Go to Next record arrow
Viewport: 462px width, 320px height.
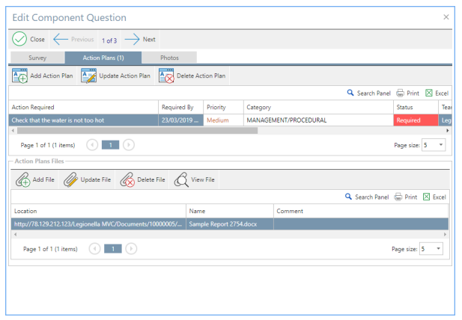coord(132,39)
